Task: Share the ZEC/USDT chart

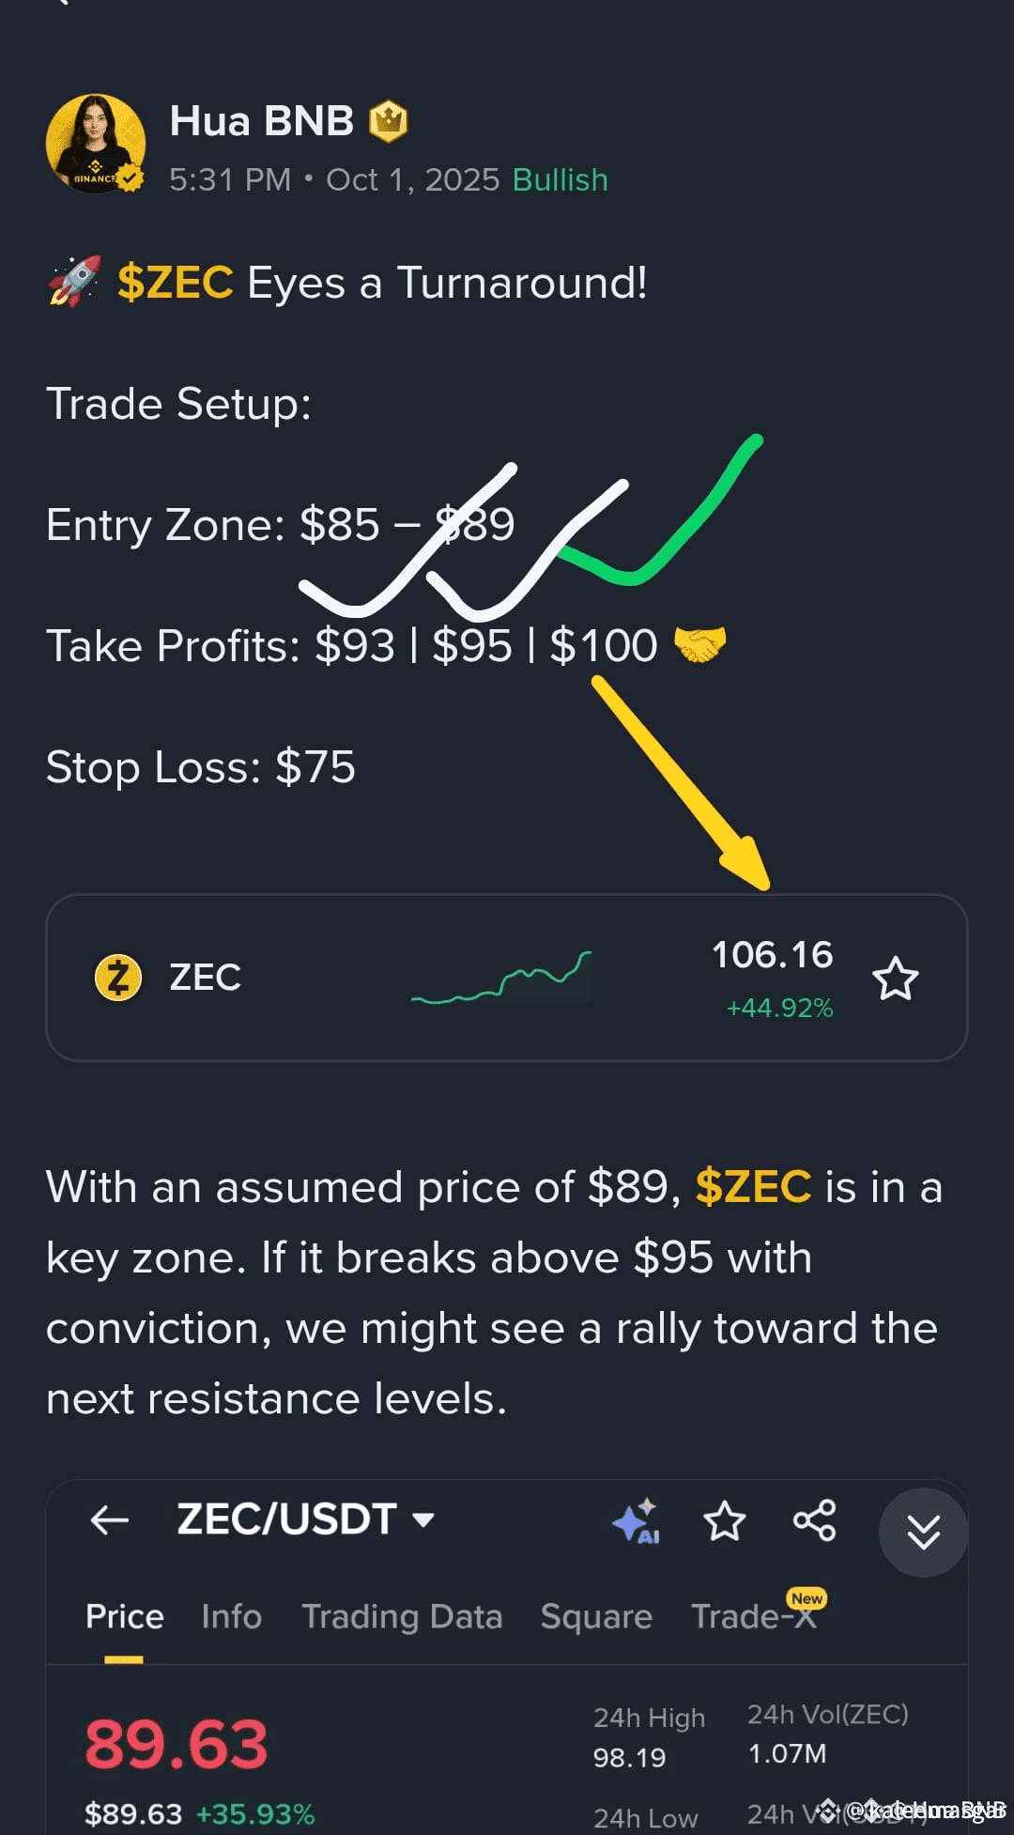Action: [x=814, y=1520]
